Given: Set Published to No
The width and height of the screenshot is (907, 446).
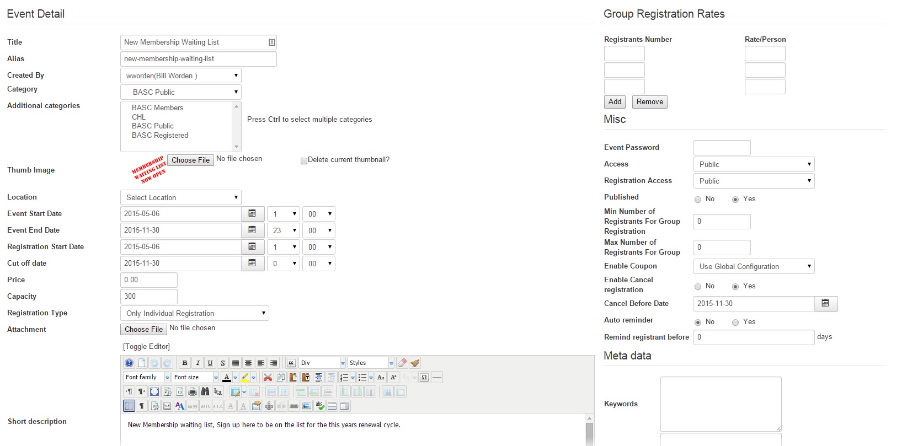Looking at the screenshot, I should click(x=698, y=200).
